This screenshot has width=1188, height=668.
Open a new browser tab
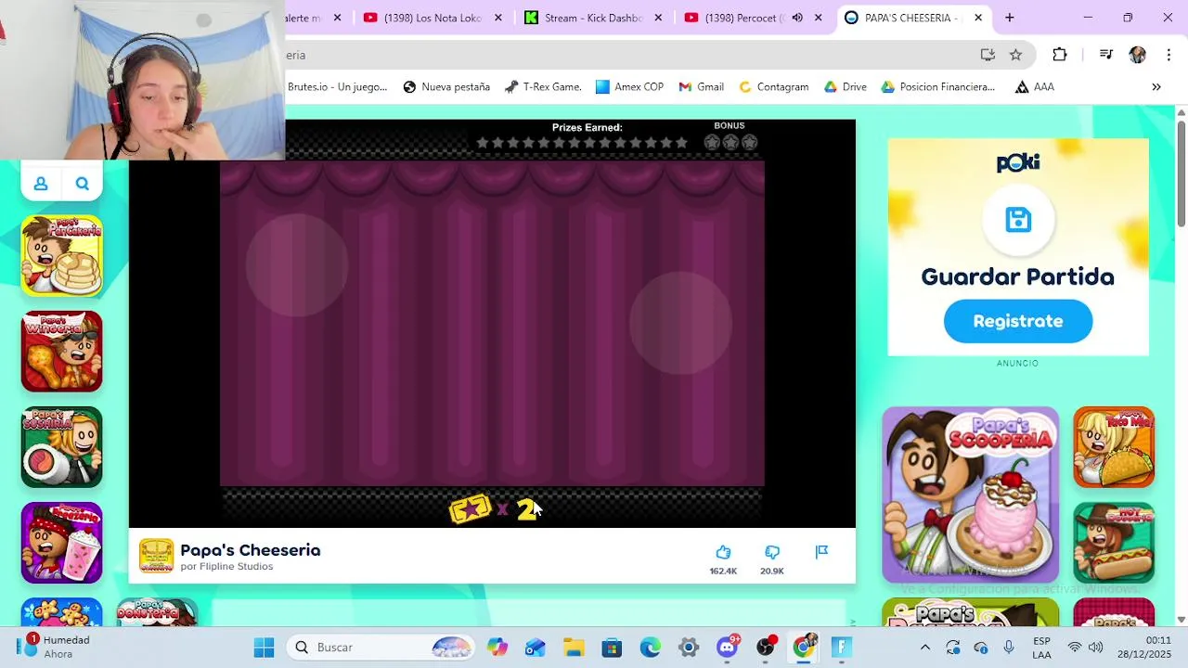[1010, 18]
